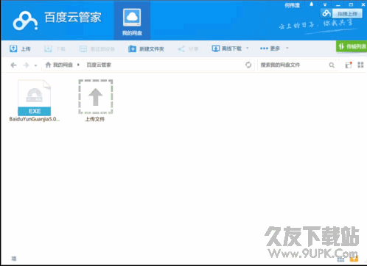Click the 离线下载 toolbar button
Image resolution: width=367 pixels, height=266 pixels.
[x=227, y=48]
